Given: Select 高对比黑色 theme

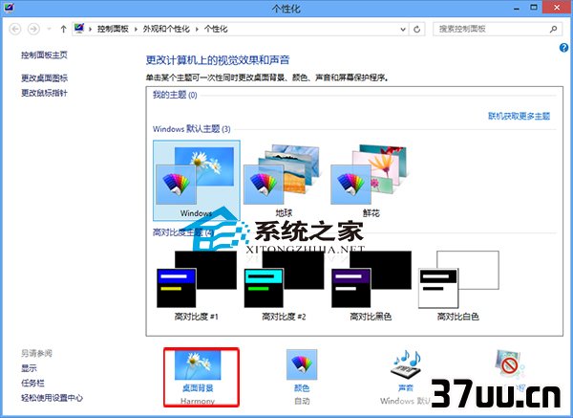Looking at the screenshot, I should tap(371, 285).
